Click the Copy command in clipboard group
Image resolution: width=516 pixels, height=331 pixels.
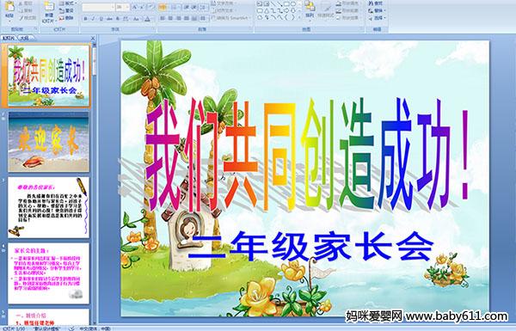tap(26, 10)
